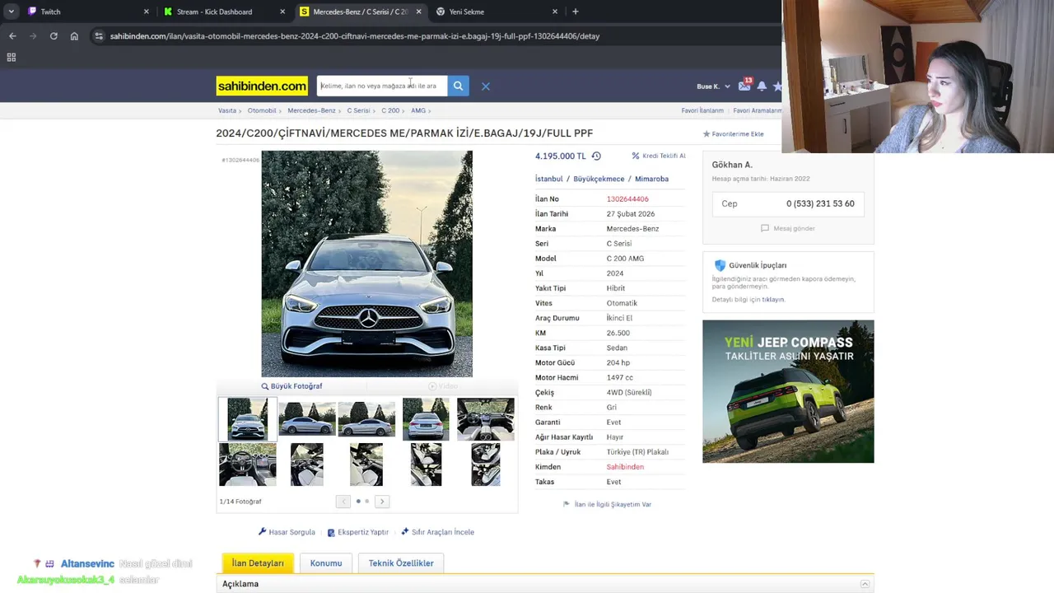Reload the page with refresh icon
The height and width of the screenshot is (593, 1054).
54,36
